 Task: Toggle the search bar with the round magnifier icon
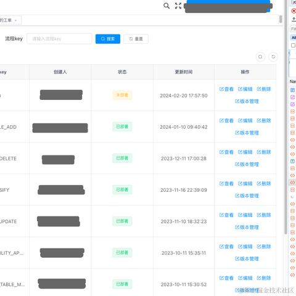[x=260, y=57]
